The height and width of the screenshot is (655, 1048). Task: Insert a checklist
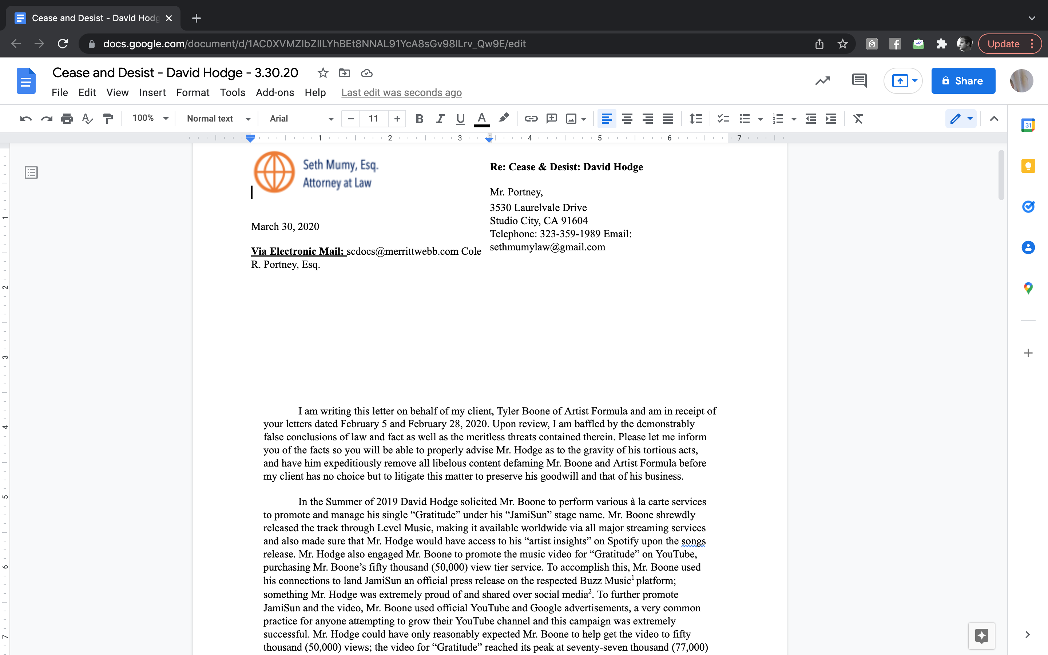[x=723, y=119]
